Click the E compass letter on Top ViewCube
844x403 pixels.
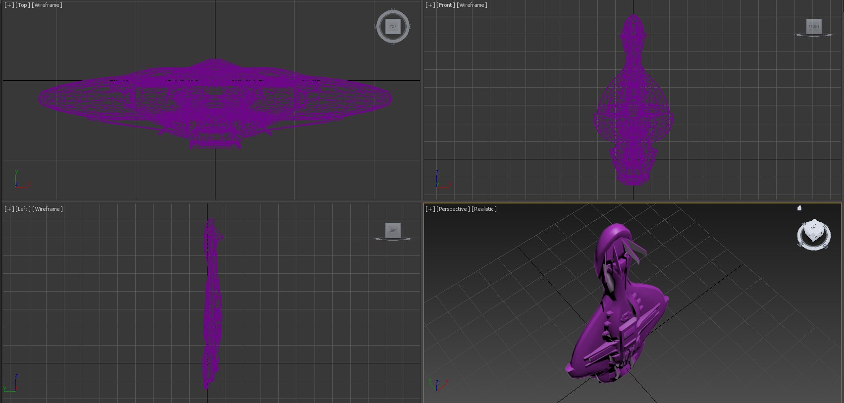[x=409, y=27]
